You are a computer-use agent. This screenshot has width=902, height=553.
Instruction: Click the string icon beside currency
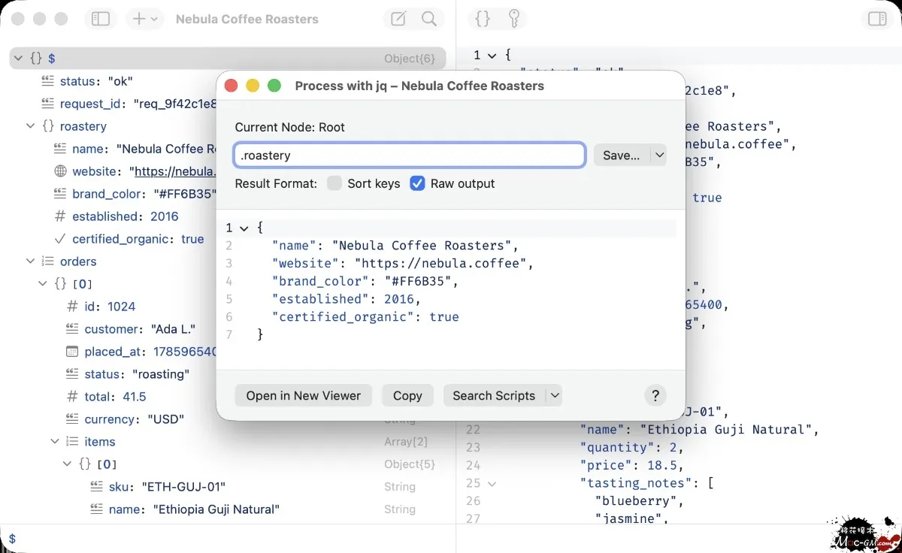click(73, 419)
